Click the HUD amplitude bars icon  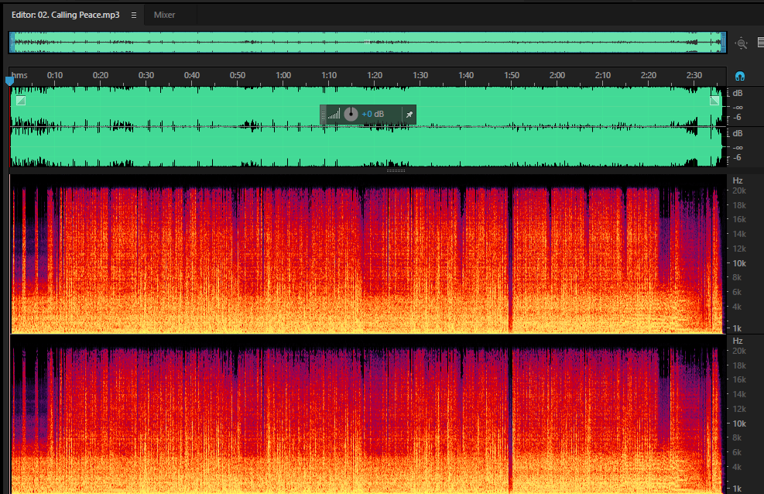click(334, 115)
